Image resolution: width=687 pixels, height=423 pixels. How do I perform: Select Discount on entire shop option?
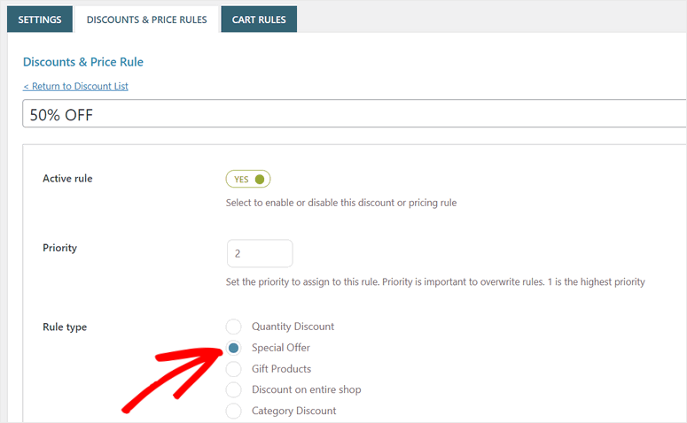pyautogui.click(x=234, y=389)
